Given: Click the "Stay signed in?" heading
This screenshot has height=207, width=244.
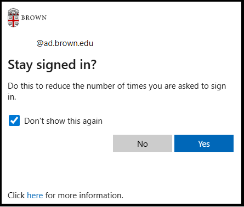Looking at the screenshot, I should coord(52,65).
